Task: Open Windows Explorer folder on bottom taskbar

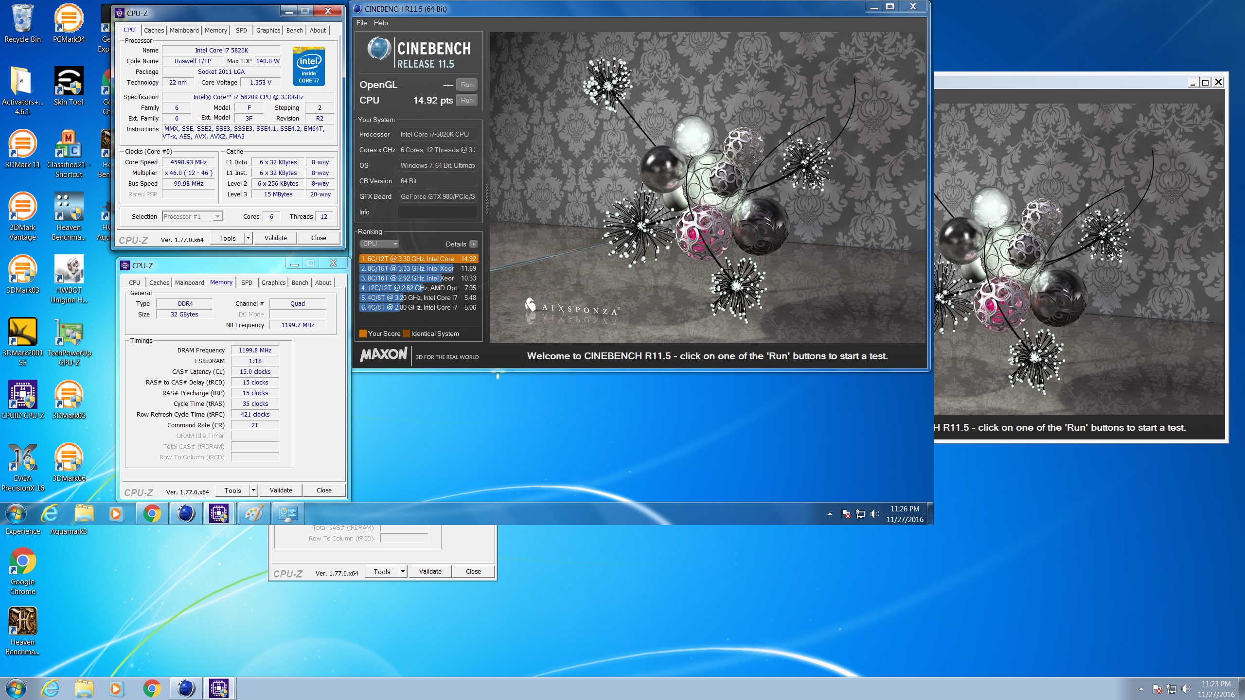Action: point(84,688)
